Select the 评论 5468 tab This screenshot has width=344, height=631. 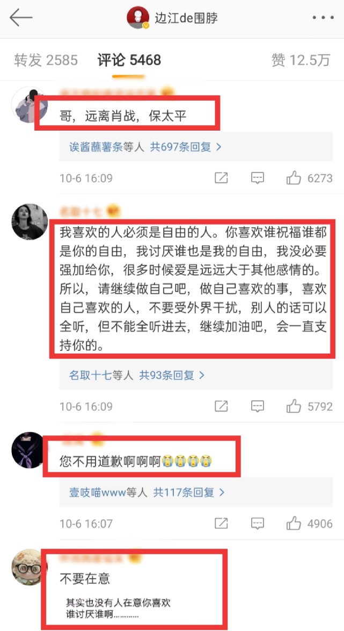(x=129, y=60)
